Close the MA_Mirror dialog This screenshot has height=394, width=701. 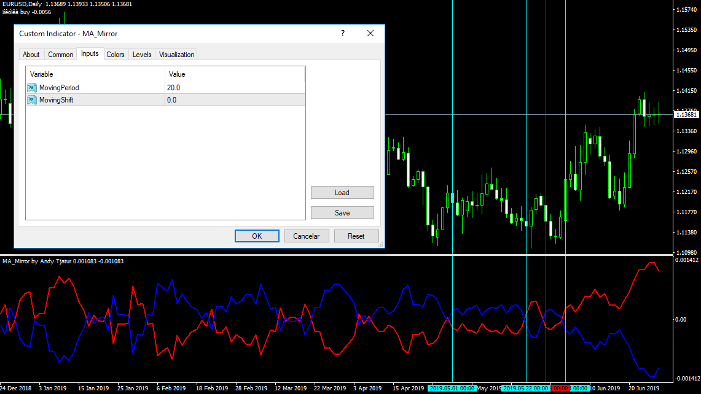point(370,34)
